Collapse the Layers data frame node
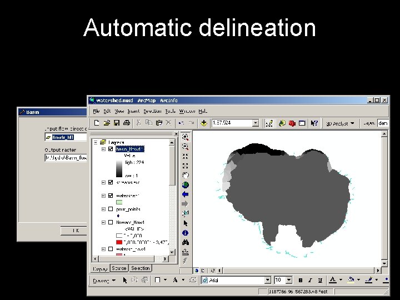 pos(96,142)
